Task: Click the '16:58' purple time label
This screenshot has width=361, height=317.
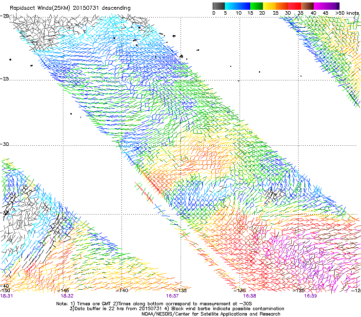Action: pos(250,296)
